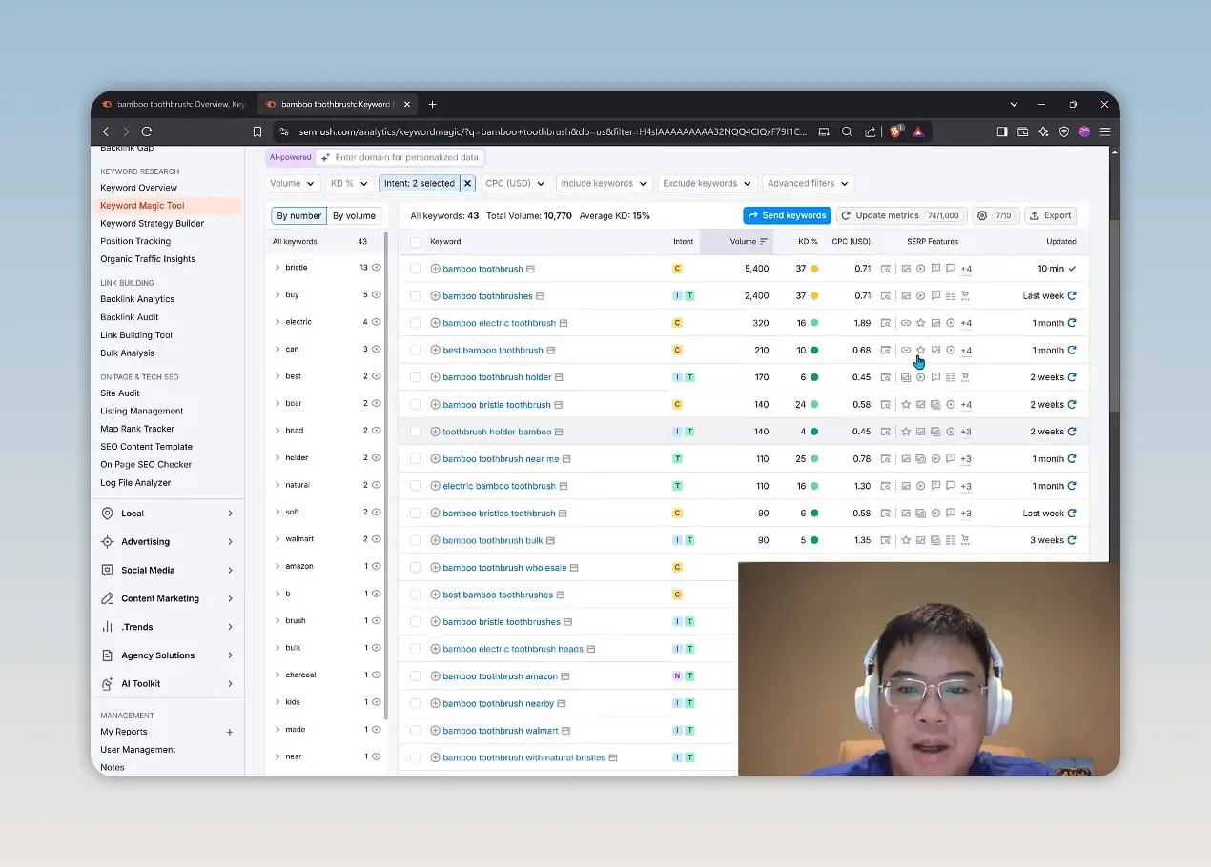Open the KD % filter dropdown

click(x=349, y=183)
